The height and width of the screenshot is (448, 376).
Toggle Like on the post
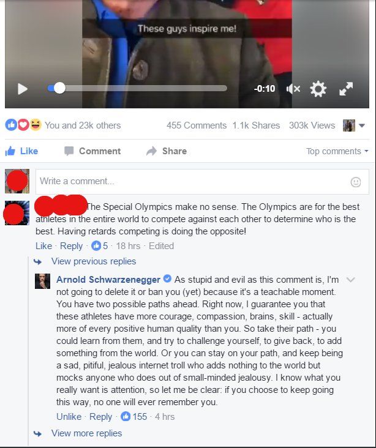(21, 151)
